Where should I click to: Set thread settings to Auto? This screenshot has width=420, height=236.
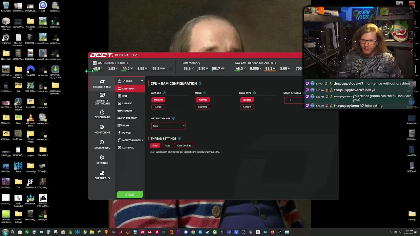click(155, 146)
